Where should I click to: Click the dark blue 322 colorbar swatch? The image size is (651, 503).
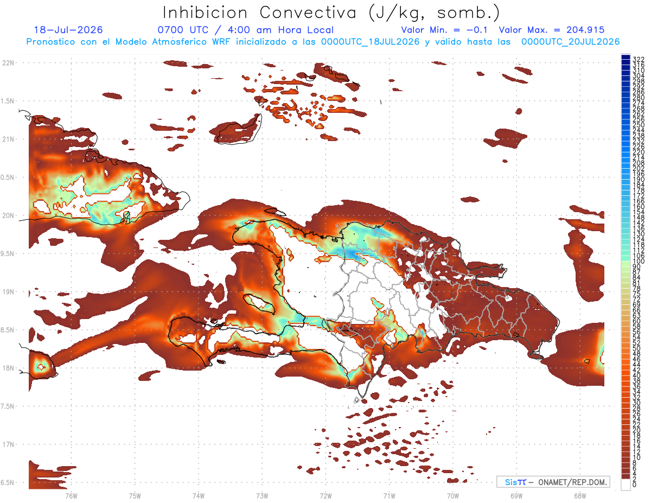[626, 58]
